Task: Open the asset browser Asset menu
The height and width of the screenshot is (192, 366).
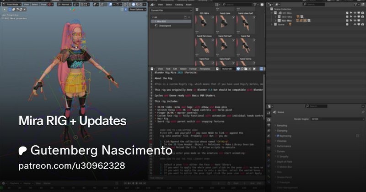Action: pos(188,5)
